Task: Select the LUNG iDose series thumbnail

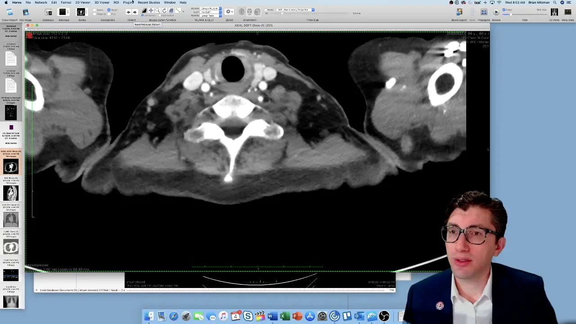Action: coord(11,247)
